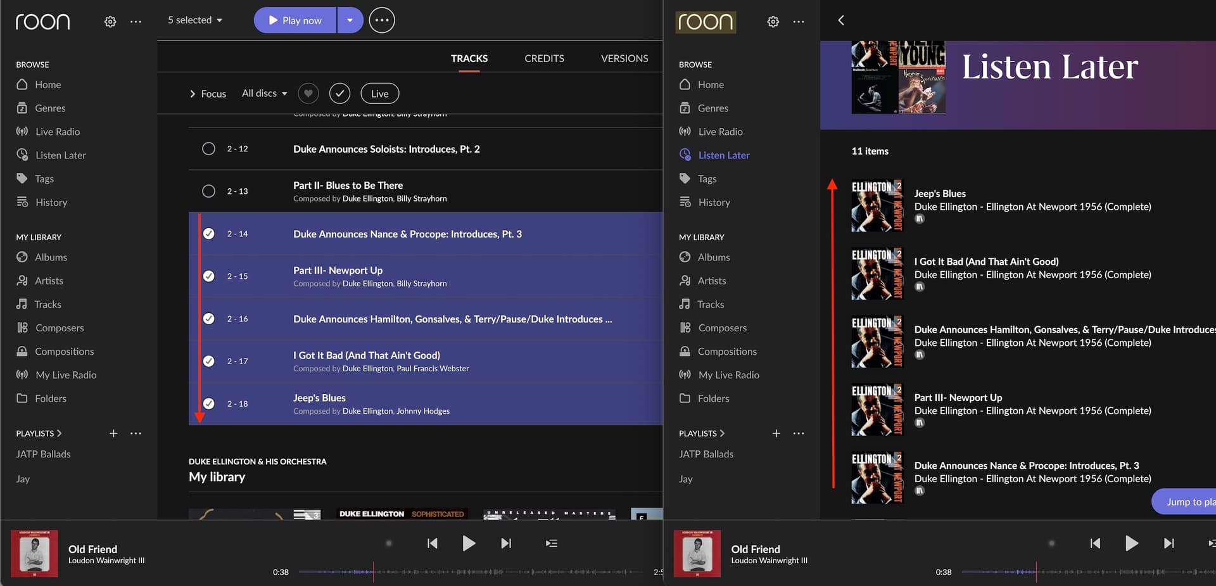The width and height of the screenshot is (1216, 586).
Task: Click the Play now button
Action: [295, 20]
